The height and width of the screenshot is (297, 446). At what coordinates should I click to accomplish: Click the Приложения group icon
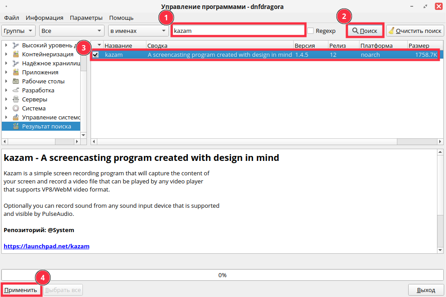(16, 72)
